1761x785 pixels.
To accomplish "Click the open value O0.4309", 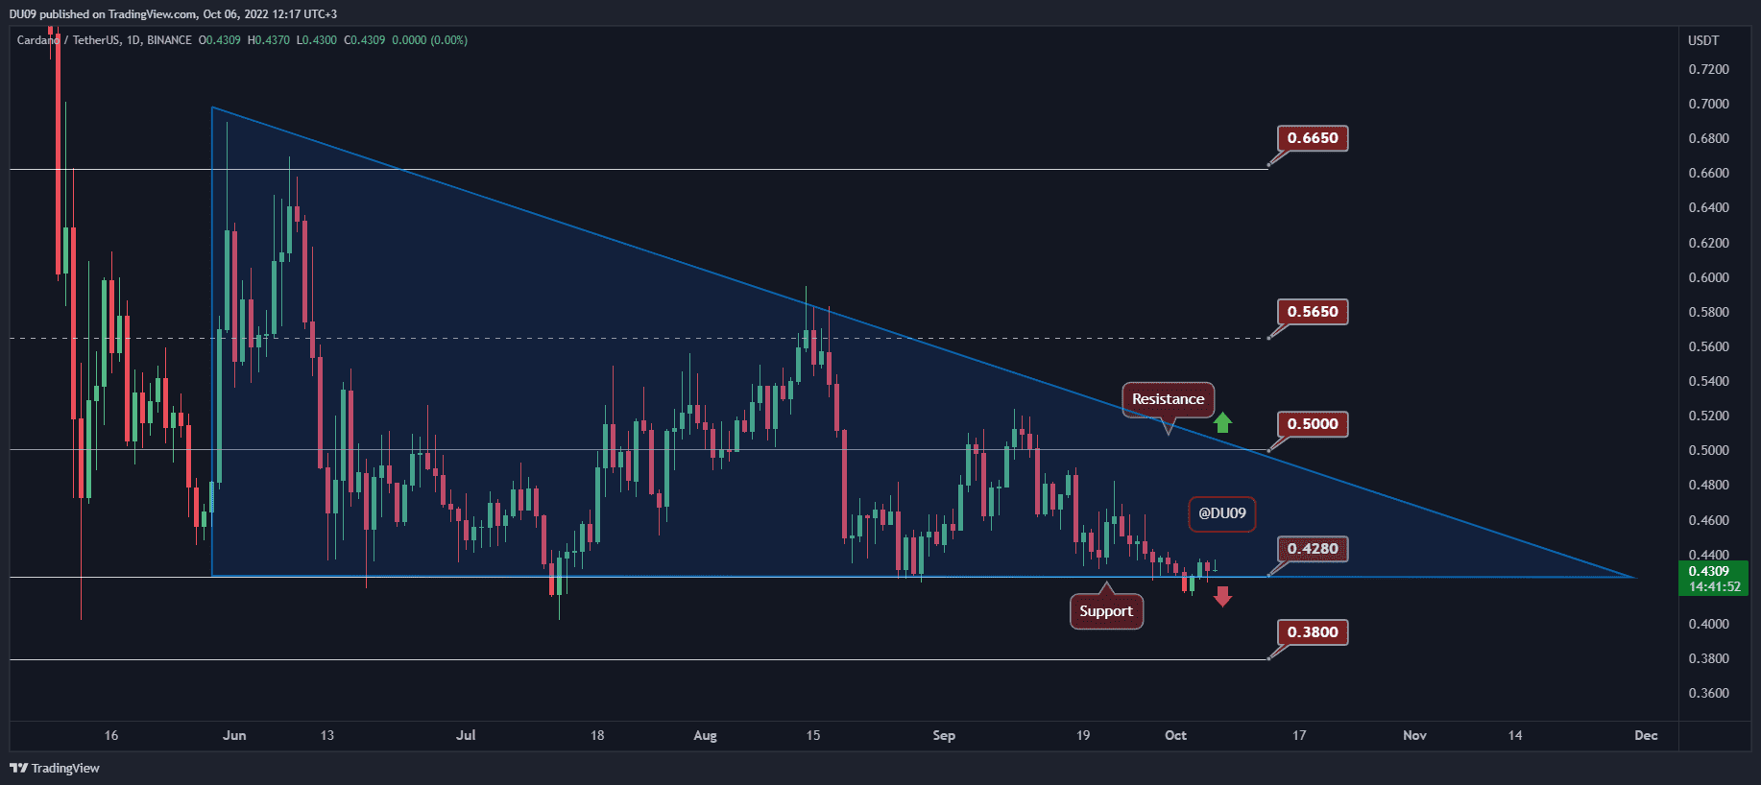I will coord(219,40).
